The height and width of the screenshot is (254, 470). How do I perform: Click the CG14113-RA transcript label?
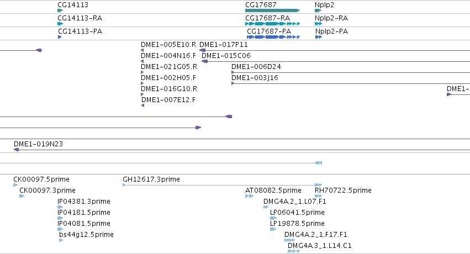[x=80, y=18]
